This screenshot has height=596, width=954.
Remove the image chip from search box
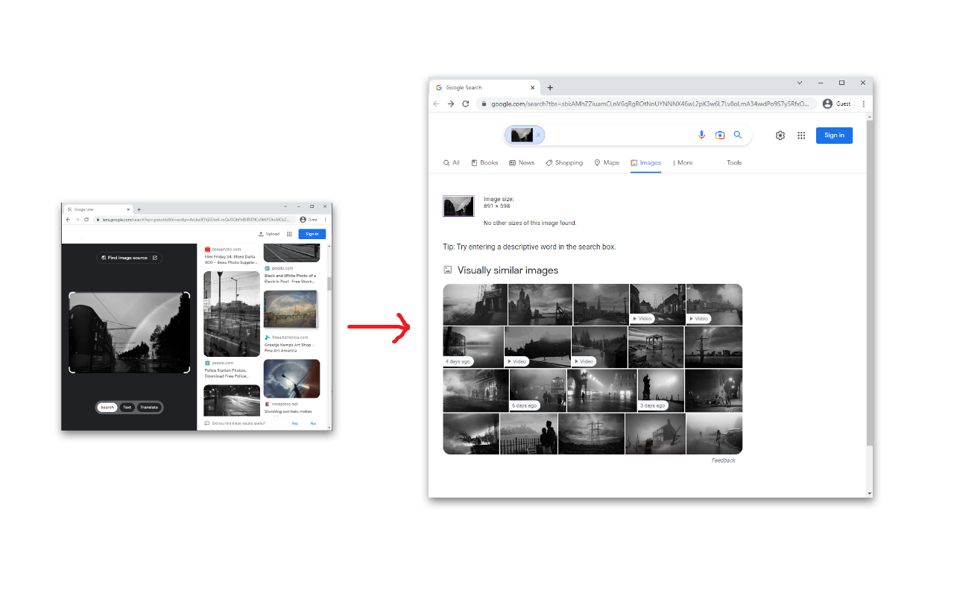(x=538, y=135)
